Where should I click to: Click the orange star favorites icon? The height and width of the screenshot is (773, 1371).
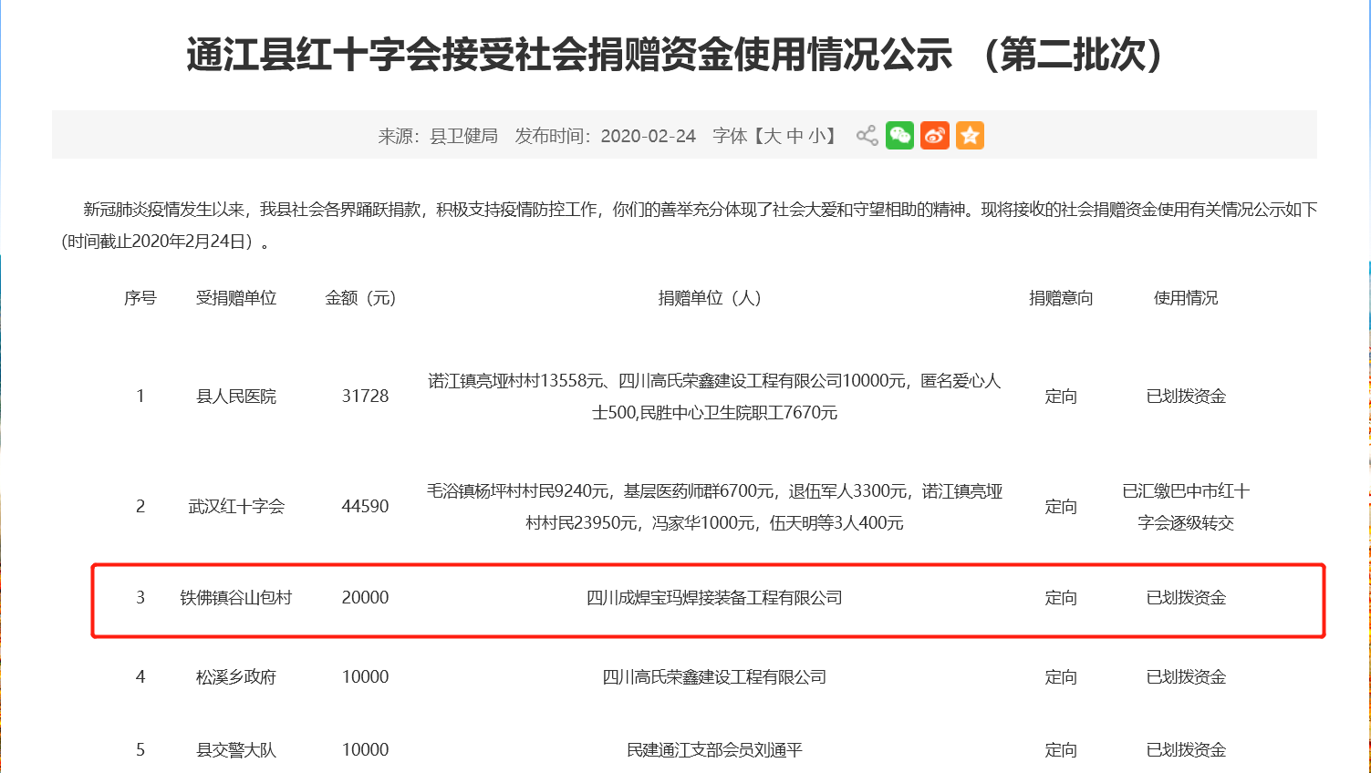click(x=970, y=136)
